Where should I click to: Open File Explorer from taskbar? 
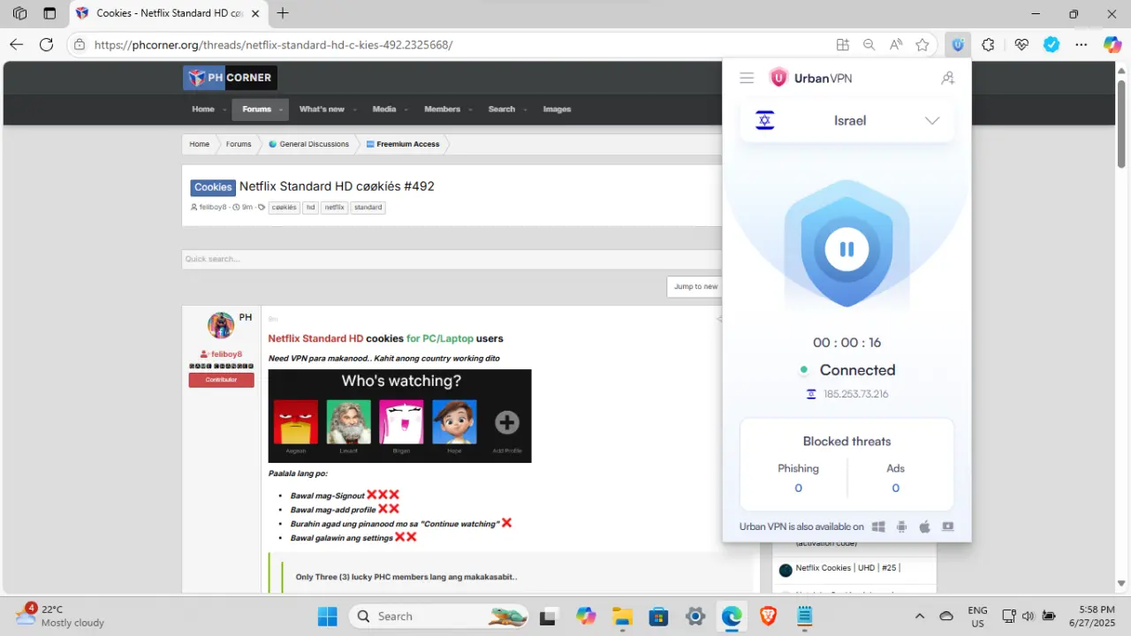[621, 616]
